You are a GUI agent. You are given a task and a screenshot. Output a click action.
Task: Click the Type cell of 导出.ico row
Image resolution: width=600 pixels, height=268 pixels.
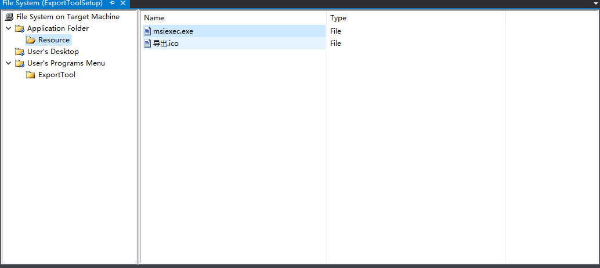point(335,44)
